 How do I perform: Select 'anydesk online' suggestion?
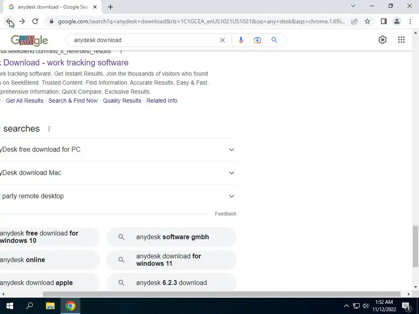50,260
